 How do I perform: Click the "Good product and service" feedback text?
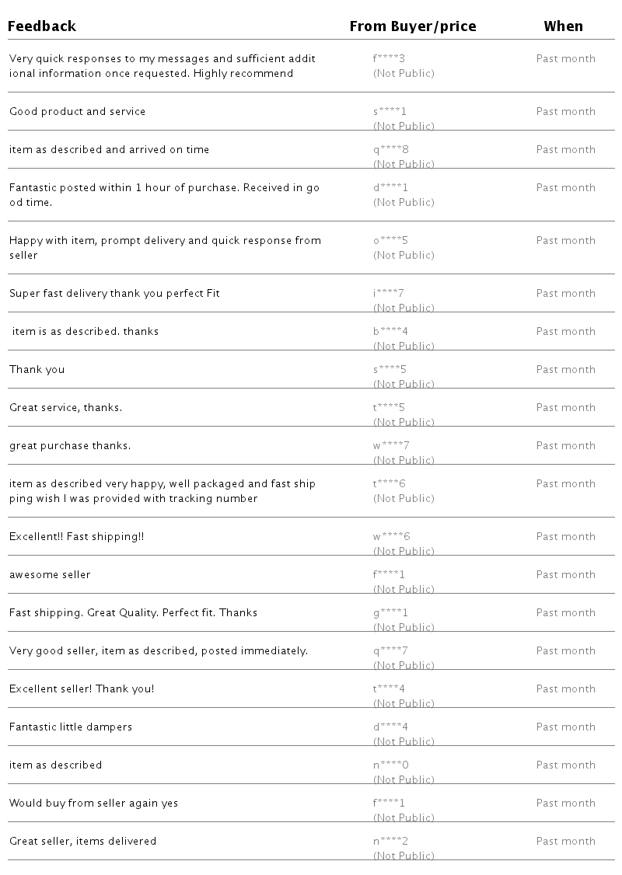tap(77, 111)
